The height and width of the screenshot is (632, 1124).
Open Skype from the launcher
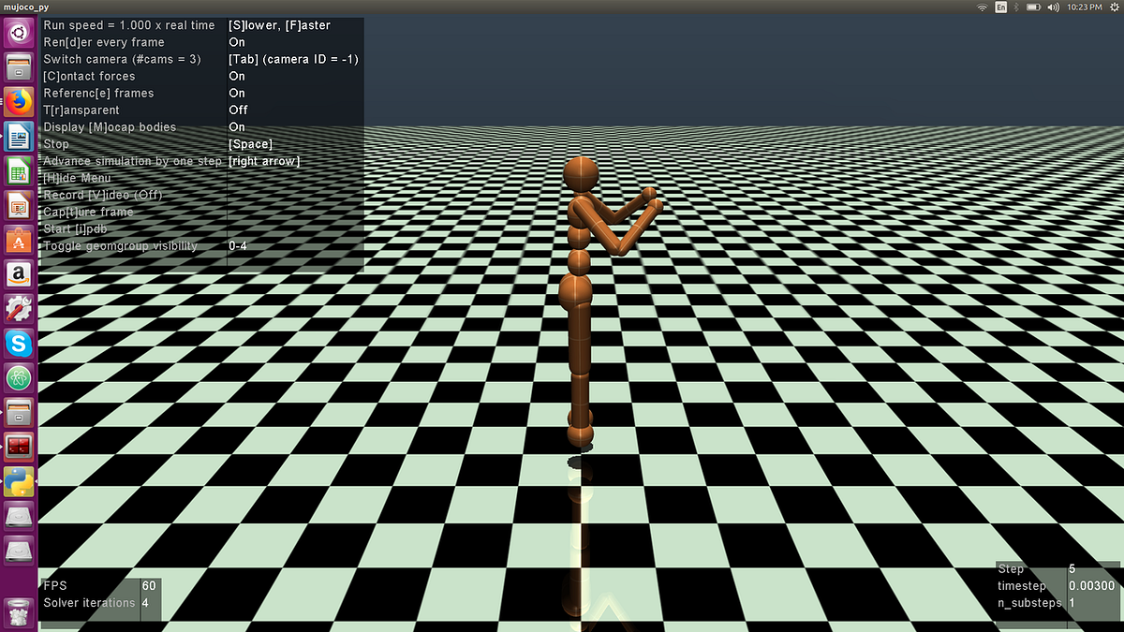tap(19, 344)
